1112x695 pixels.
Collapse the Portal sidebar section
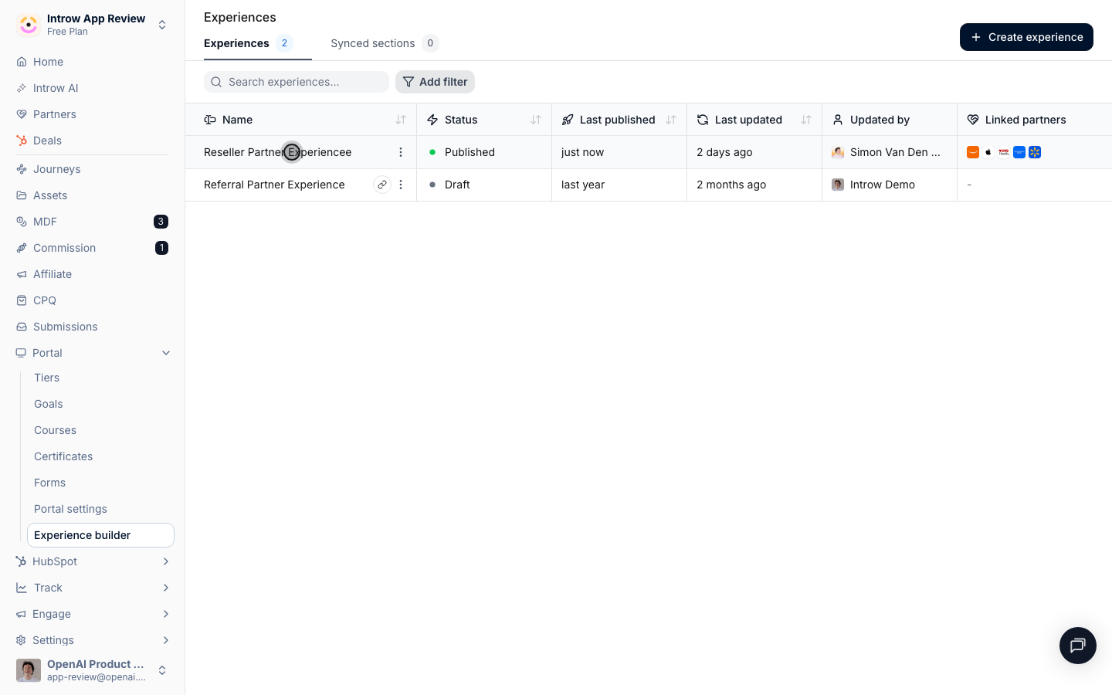(166, 353)
